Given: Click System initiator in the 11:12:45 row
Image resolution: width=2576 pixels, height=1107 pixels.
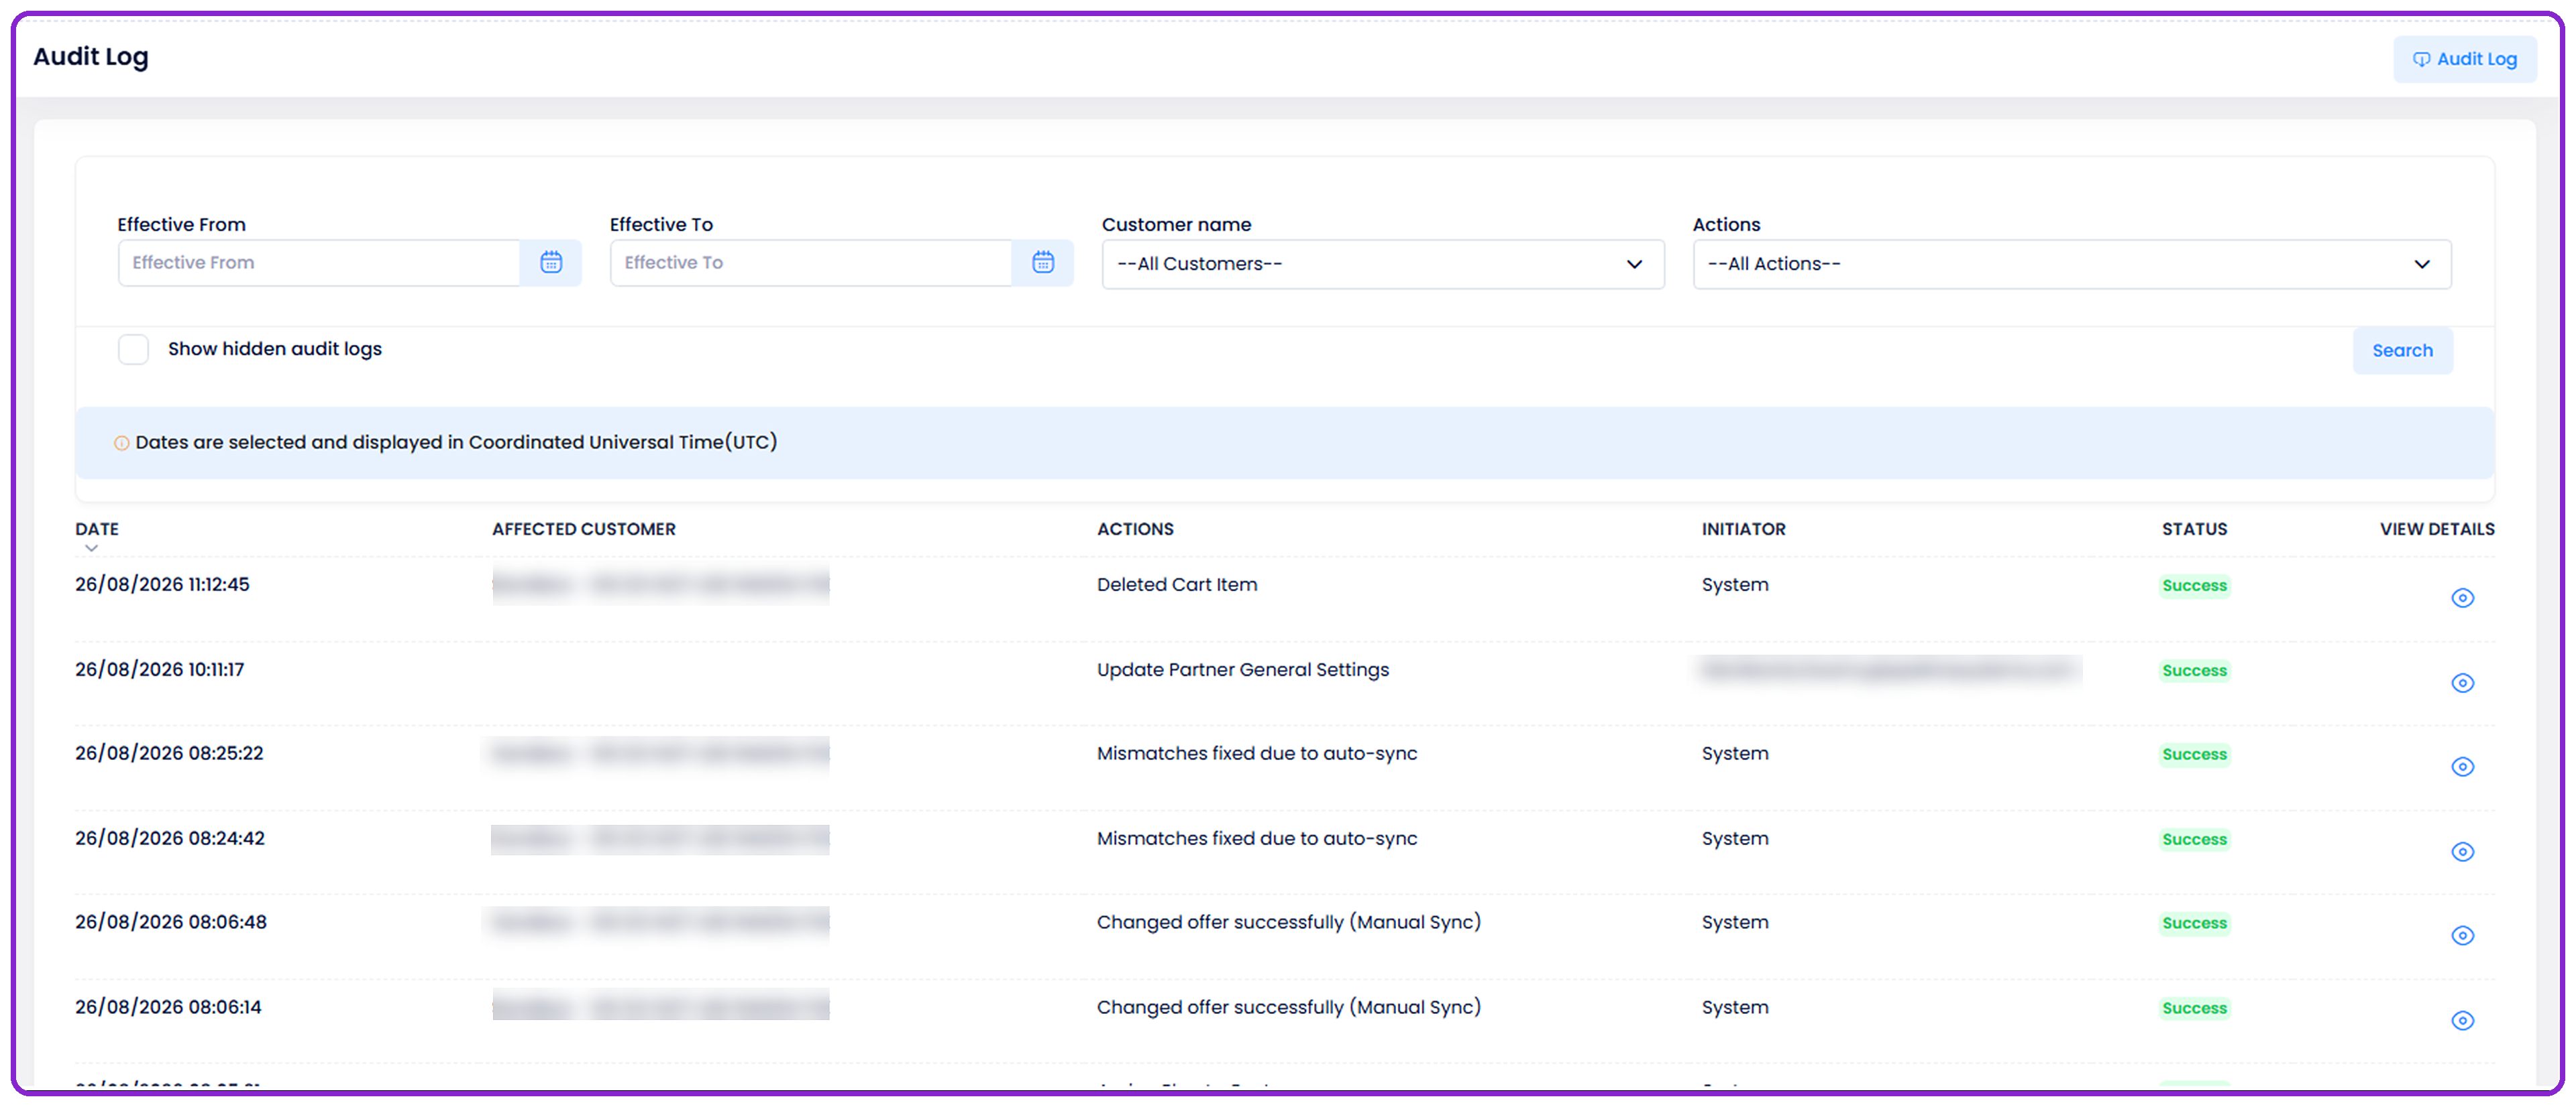Looking at the screenshot, I should 1735,584.
